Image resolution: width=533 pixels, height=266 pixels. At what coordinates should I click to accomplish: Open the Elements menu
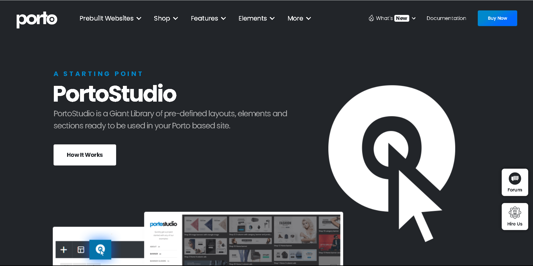[x=256, y=19]
